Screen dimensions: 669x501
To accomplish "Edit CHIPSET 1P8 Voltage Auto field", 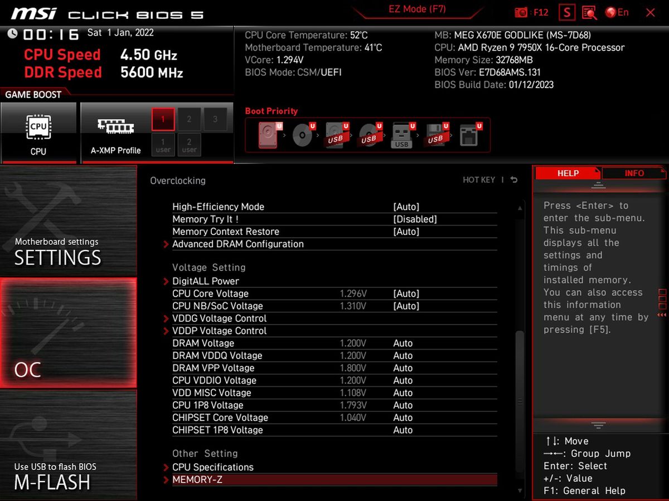I will 403,430.
